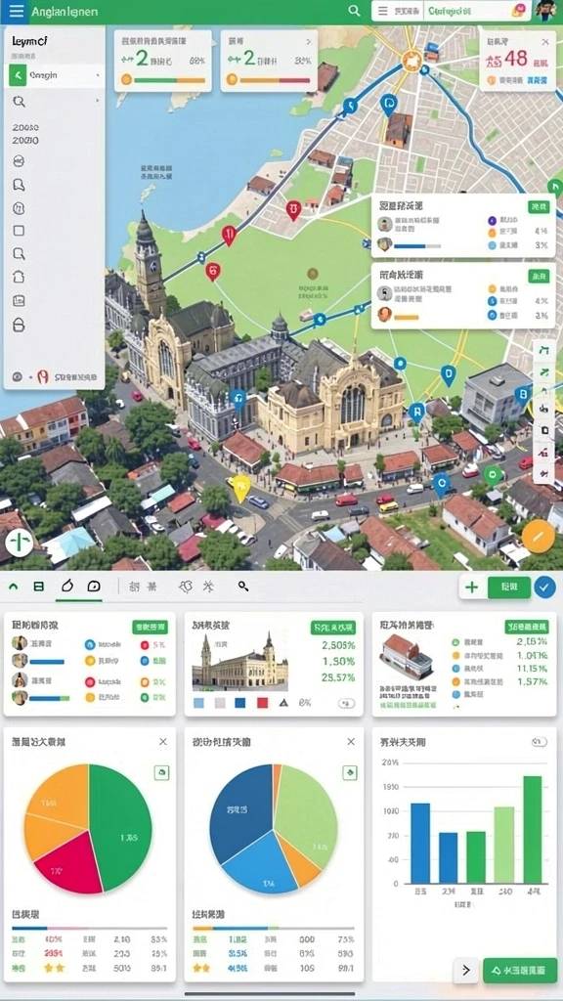Click the green-orange progress bar on first map card

coord(168,80)
